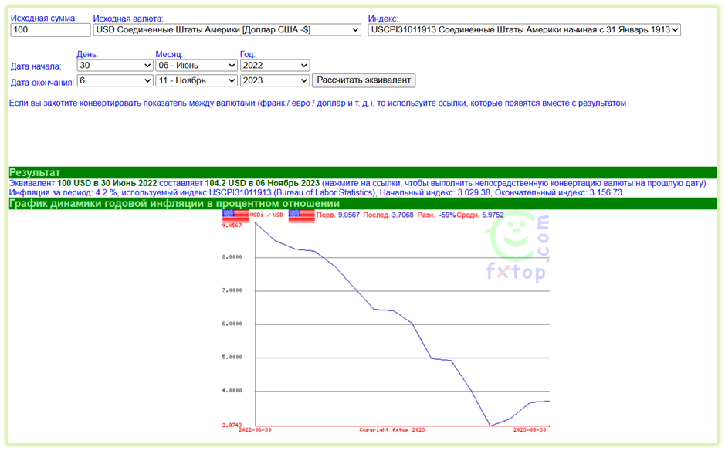Click the 9.0567 y-axis maximum label
Screen dimensions: 725x451
(232, 225)
